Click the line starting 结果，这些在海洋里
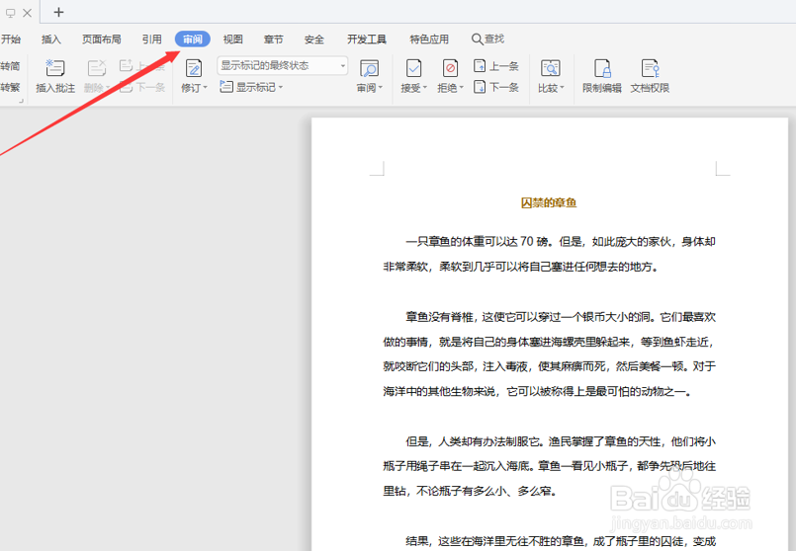796x551 pixels. pos(561,541)
